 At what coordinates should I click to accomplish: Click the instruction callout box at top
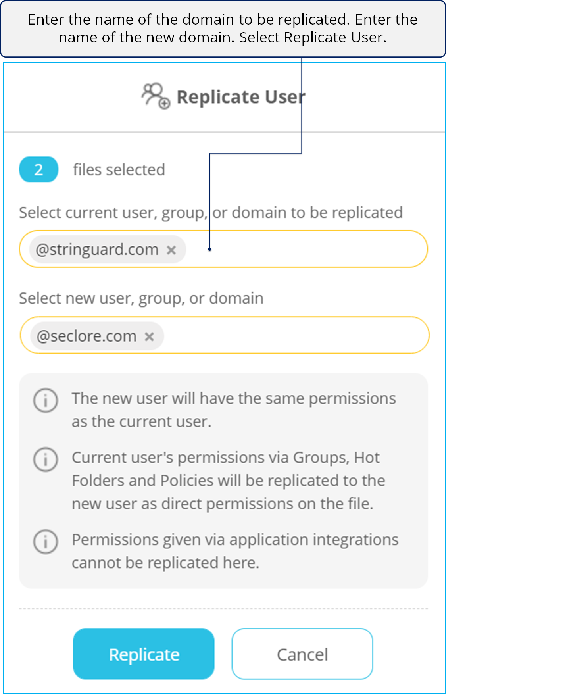pos(223,29)
